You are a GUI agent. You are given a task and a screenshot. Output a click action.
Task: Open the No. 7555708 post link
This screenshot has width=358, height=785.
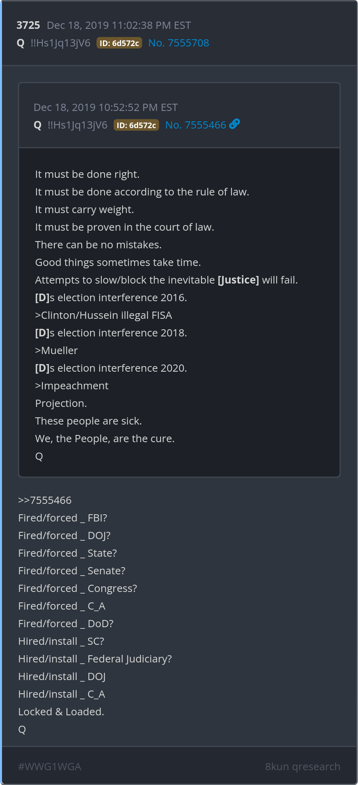click(179, 43)
